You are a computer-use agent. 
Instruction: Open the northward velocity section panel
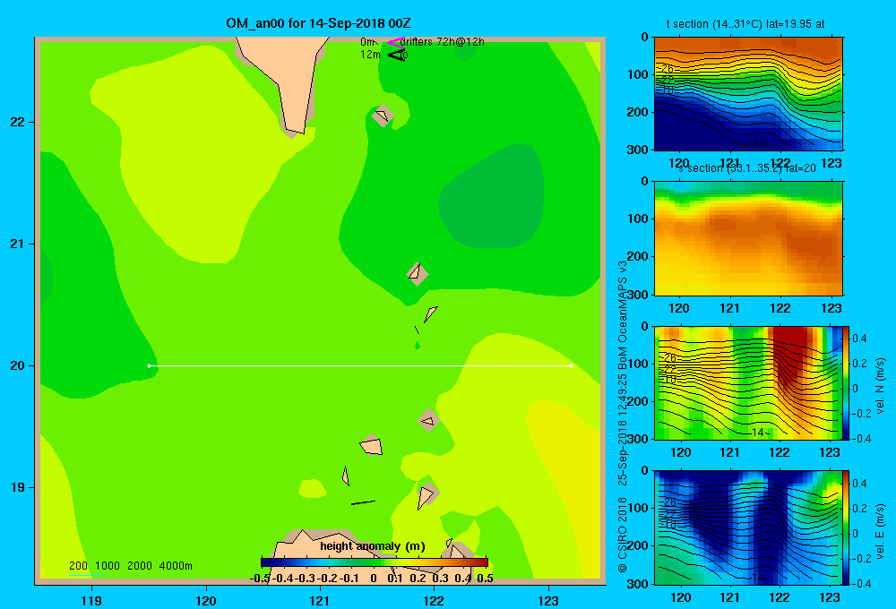pyautogui.click(x=748, y=382)
